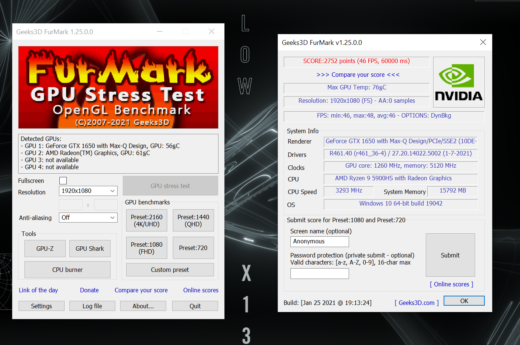Open the [ Geeks3D.com ] link
Image resolution: width=520 pixels, height=345 pixels.
tap(417, 303)
